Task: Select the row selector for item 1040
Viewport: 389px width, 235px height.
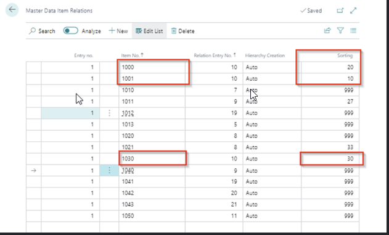Action: [x=33, y=170]
